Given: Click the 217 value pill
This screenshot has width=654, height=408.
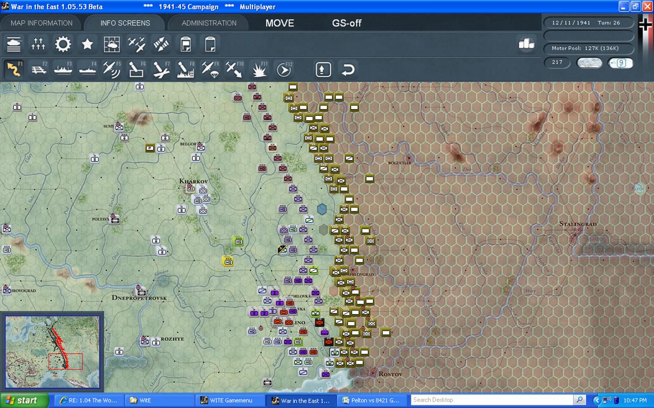Looking at the screenshot, I should point(557,62).
